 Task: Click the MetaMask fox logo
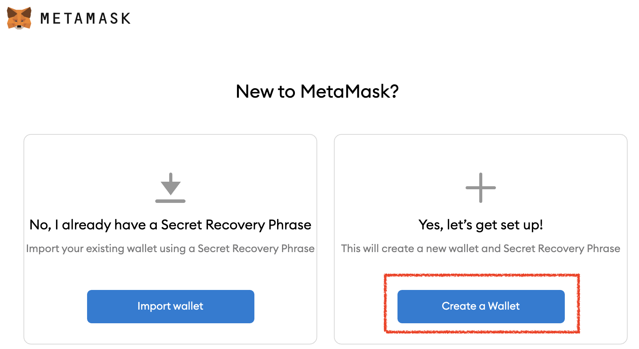click(19, 18)
